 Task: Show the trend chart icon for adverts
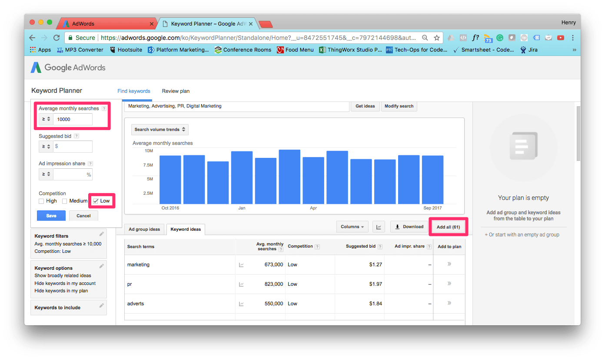[241, 304]
